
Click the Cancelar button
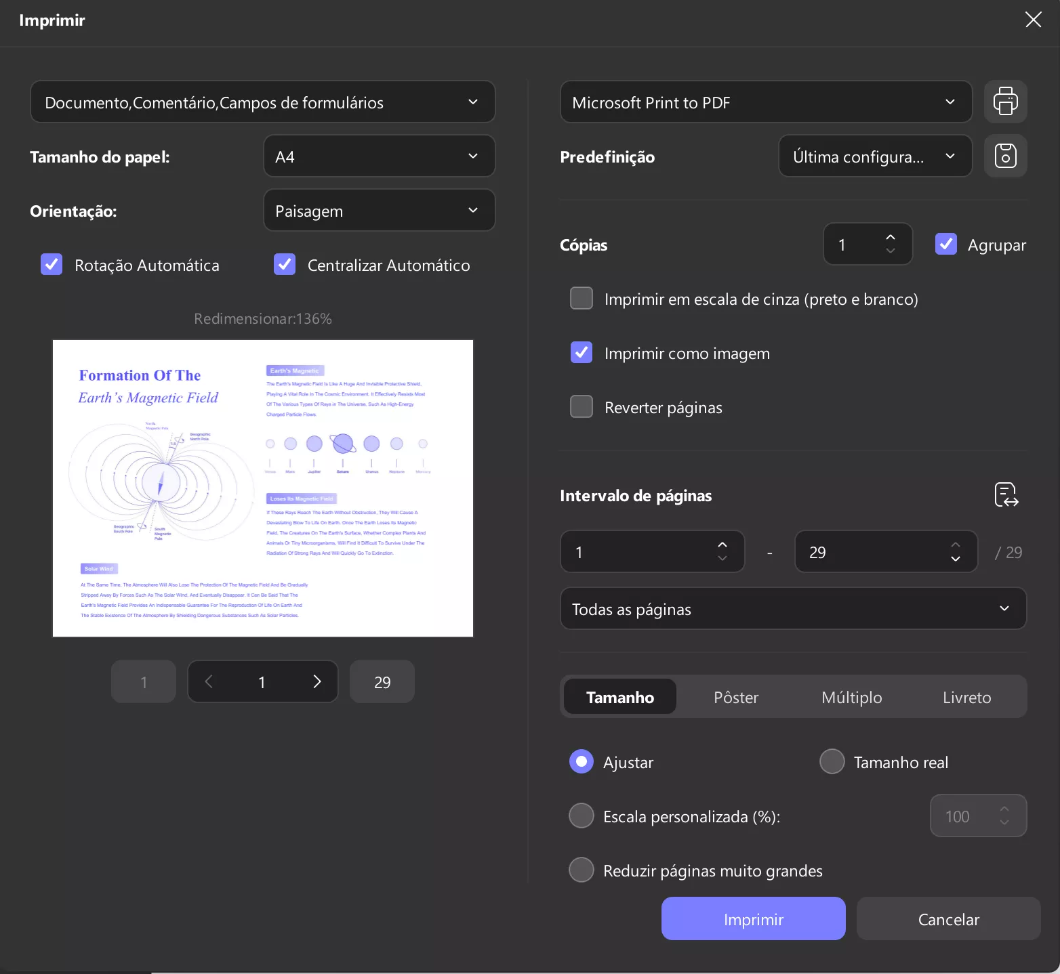(x=949, y=918)
